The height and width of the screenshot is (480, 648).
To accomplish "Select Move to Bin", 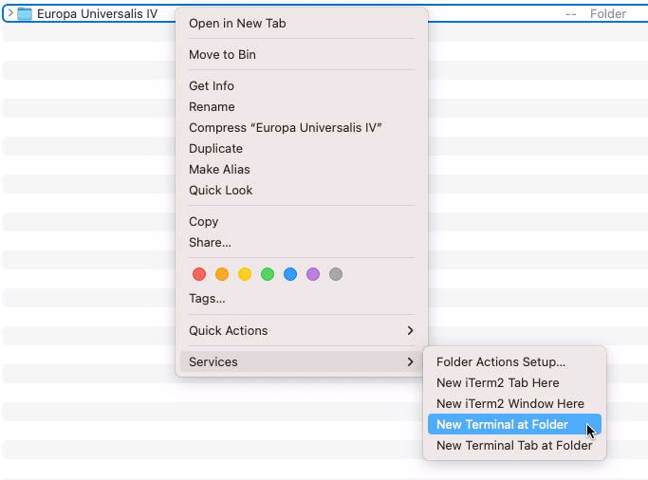I will (222, 54).
